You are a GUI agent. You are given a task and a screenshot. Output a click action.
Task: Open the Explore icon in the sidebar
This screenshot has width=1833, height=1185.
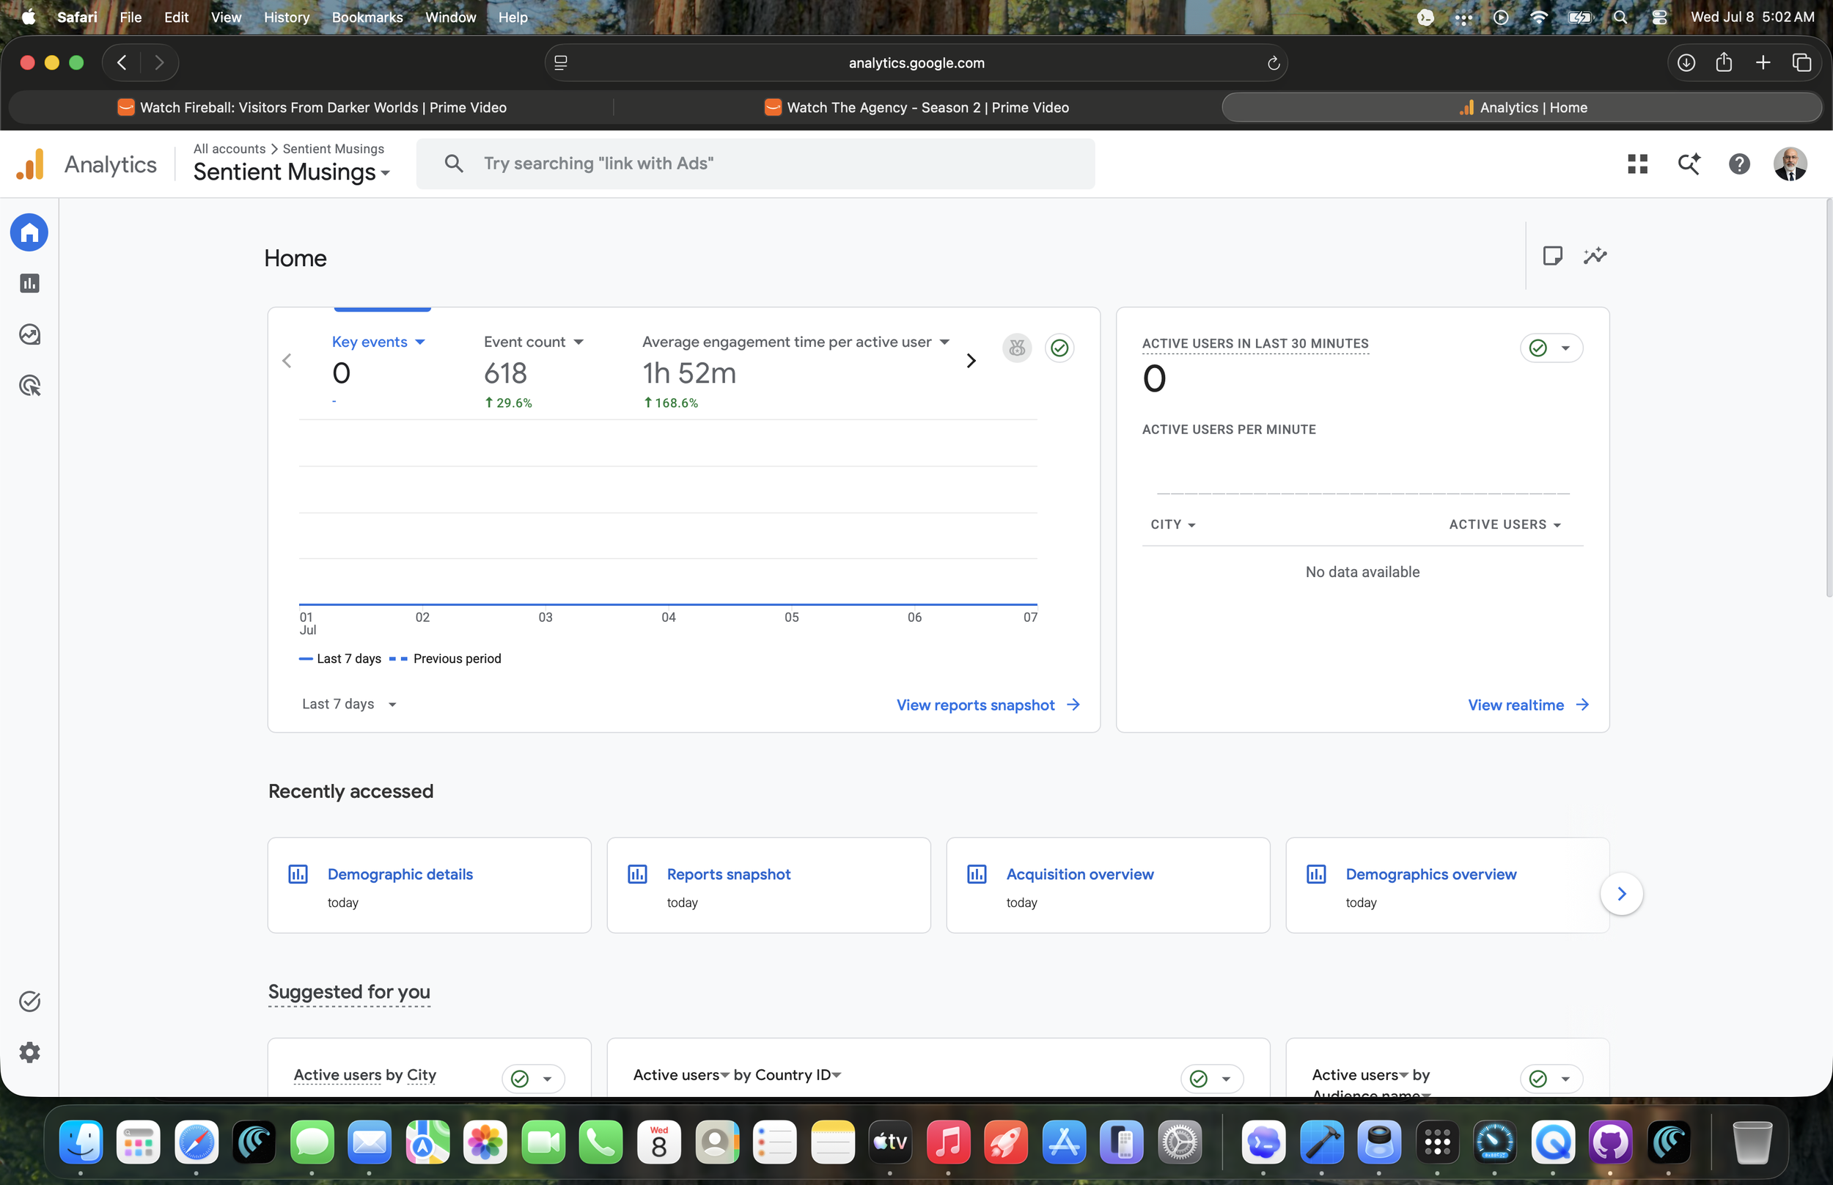pyautogui.click(x=29, y=334)
